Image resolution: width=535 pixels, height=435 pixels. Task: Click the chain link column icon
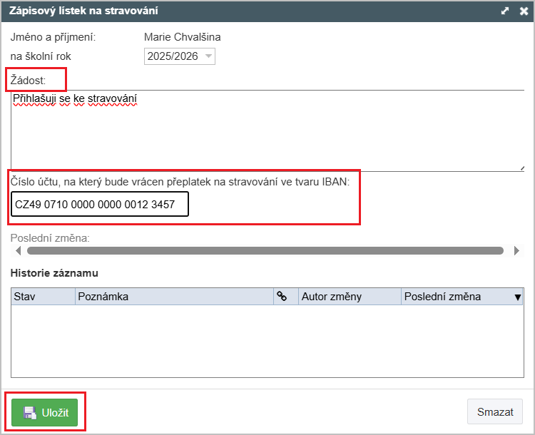point(282,297)
